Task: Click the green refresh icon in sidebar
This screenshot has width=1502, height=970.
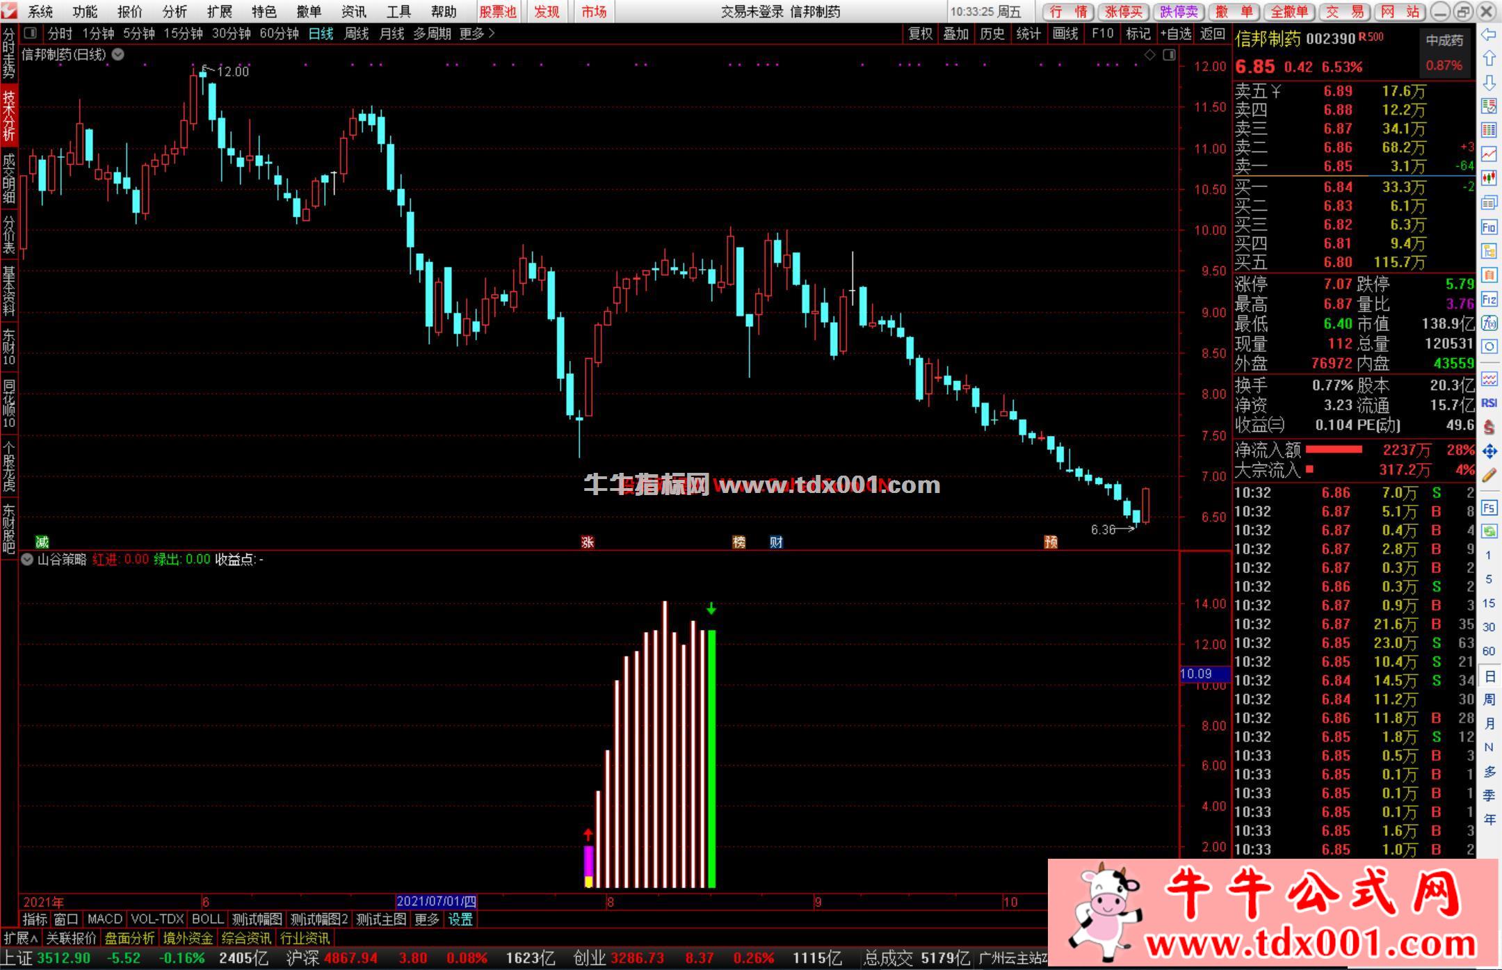Action: point(1489,532)
